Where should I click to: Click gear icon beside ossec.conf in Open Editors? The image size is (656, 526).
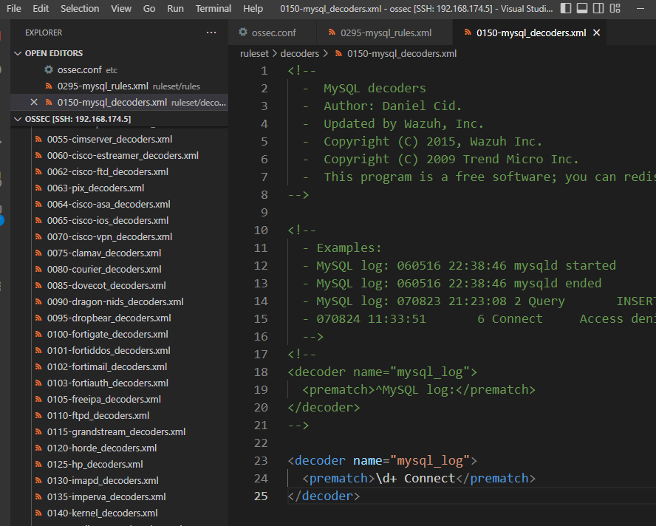pyautogui.click(x=49, y=69)
